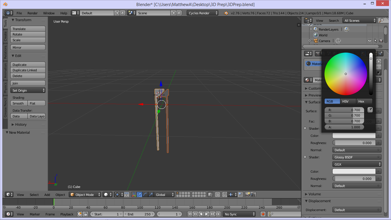Add a new screen layout
The image size is (391, 220).
click(x=117, y=13)
